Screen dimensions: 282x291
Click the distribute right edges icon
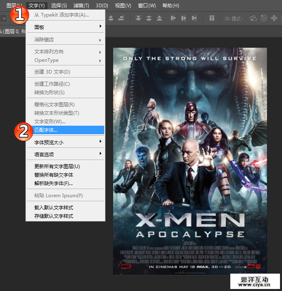(x=194, y=18)
